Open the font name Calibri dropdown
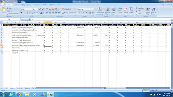Image resolution: width=173 pixels, height=97 pixels. pos(32,9)
